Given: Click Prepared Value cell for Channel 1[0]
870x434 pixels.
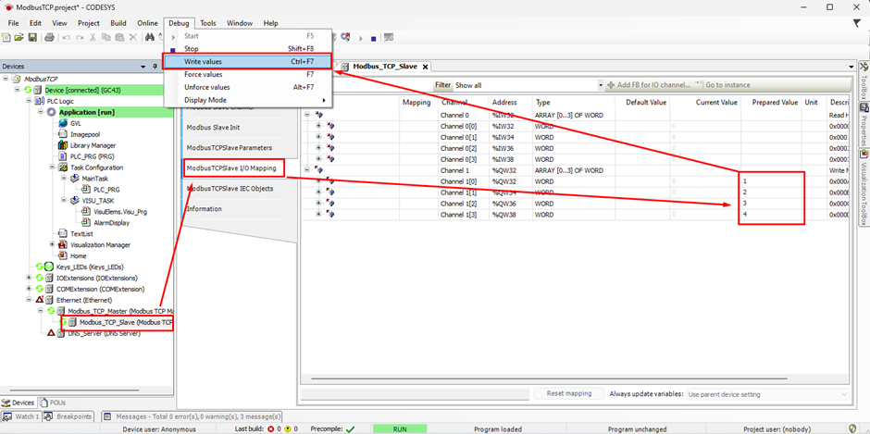Looking at the screenshot, I should (x=771, y=181).
